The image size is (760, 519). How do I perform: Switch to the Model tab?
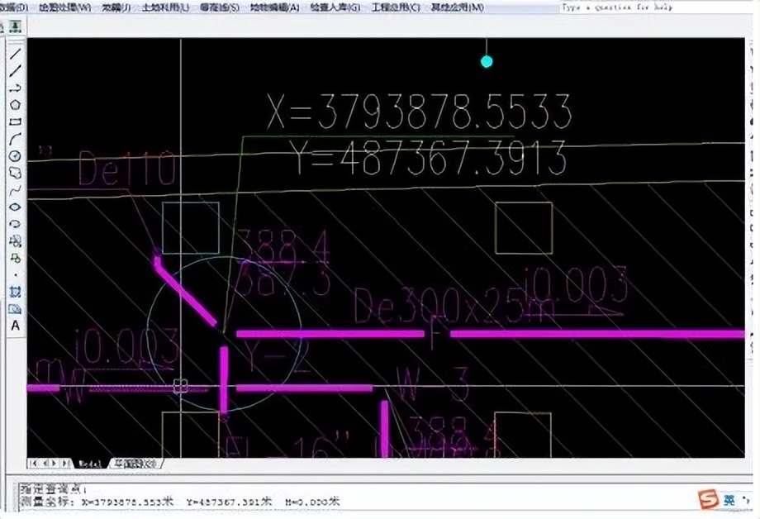click(91, 464)
